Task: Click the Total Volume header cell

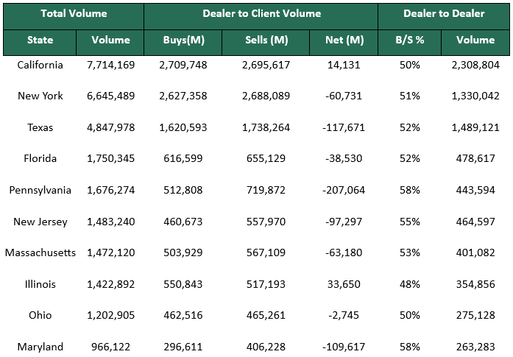Action: [74, 14]
